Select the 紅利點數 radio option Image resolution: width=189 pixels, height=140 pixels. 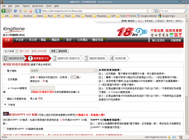[x=5, y=79]
